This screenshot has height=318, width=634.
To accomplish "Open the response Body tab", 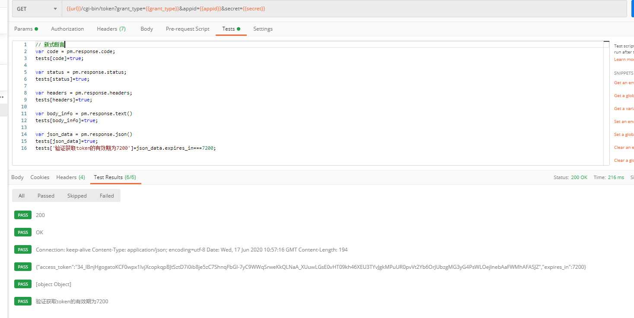I will (x=17, y=177).
